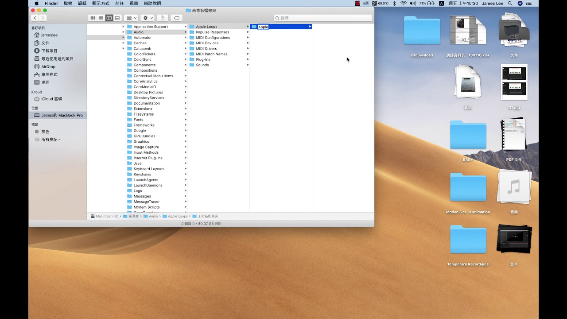Open the Apple menu
Viewport: 567px width, 319px height.
pyautogui.click(x=36, y=3)
